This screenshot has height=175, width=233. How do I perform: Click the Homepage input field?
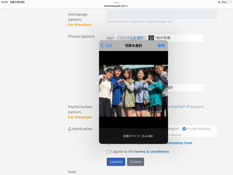point(162,15)
